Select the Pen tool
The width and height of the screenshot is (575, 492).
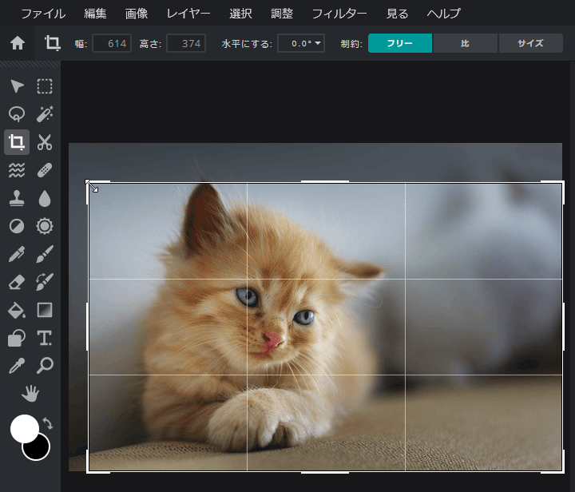17,254
